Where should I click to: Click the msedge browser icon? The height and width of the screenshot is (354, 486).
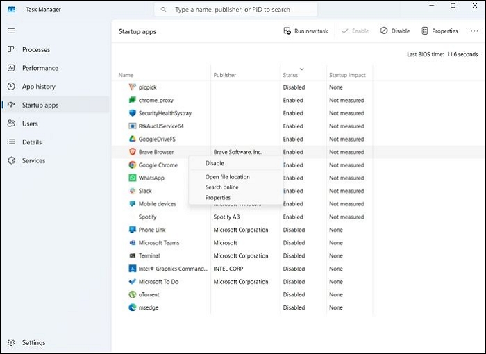(x=133, y=307)
